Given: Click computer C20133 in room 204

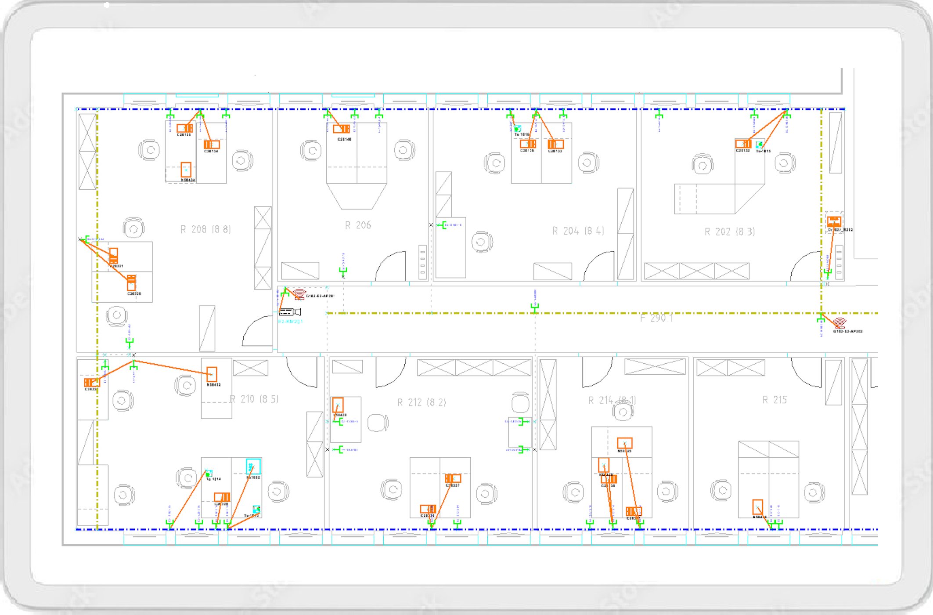Looking at the screenshot, I should pos(555,144).
